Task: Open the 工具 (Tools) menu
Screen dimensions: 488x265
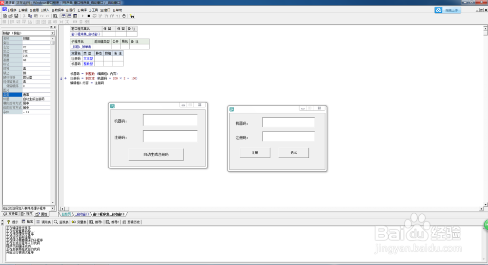Action: [93, 10]
